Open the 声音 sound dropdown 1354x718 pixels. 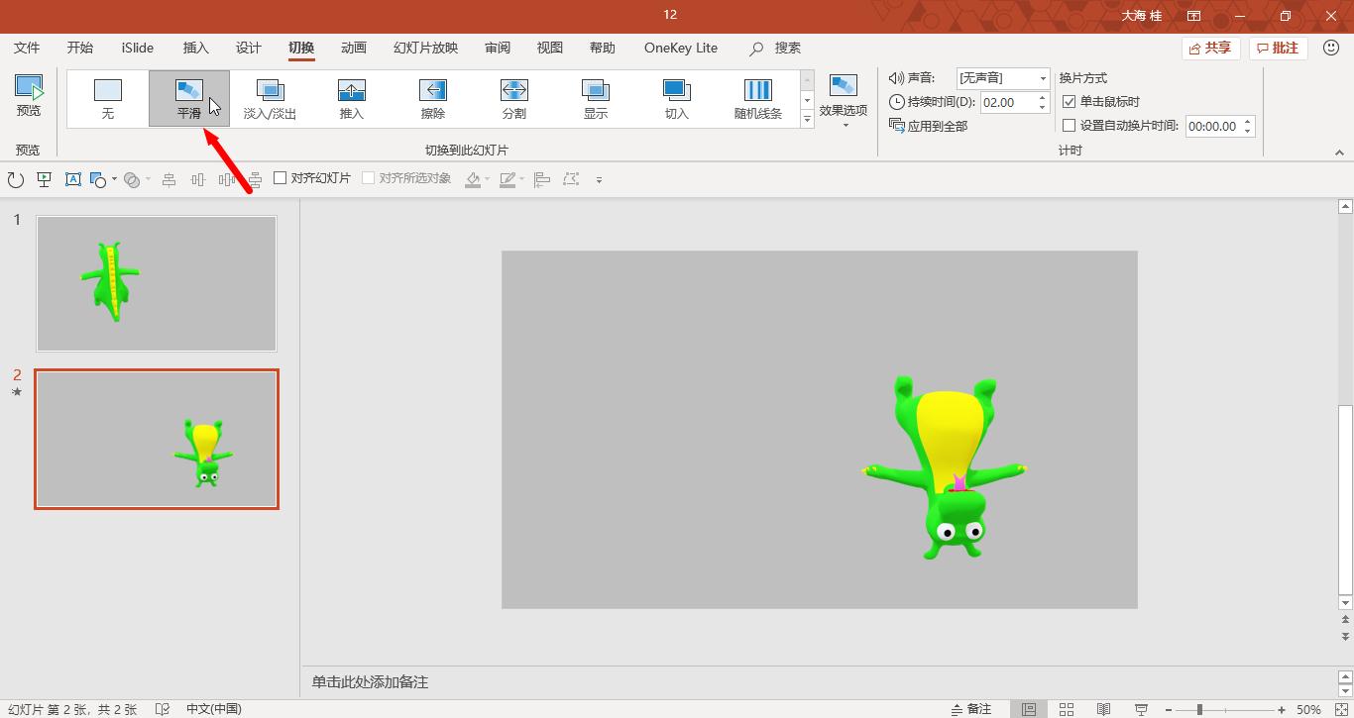(1044, 77)
